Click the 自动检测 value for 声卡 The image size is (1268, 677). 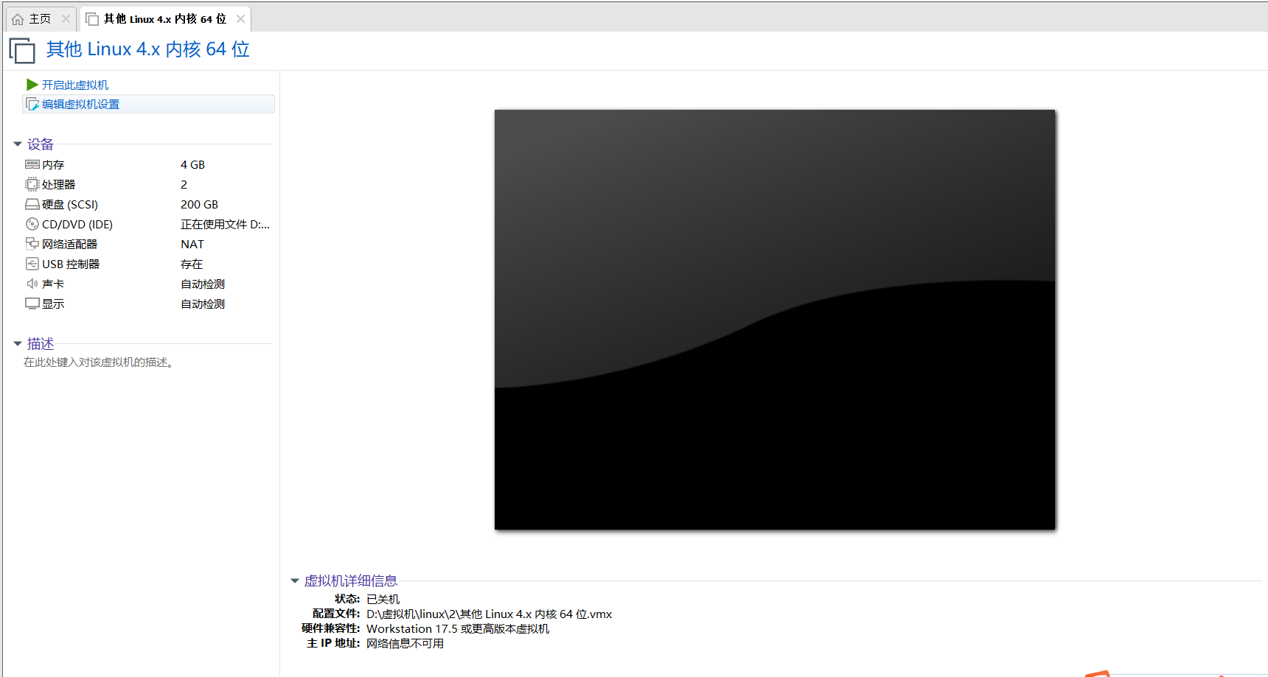click(x=203, y=284)
